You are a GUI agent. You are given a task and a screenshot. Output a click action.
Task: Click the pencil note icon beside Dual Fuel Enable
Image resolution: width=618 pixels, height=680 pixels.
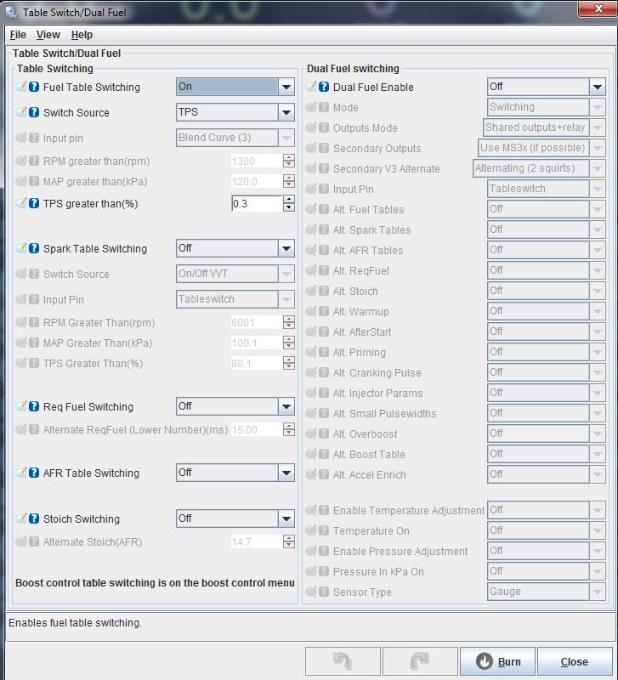[x=311, y=87]
